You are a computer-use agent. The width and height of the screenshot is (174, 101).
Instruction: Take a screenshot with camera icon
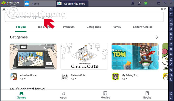click(x=171, y=44)
